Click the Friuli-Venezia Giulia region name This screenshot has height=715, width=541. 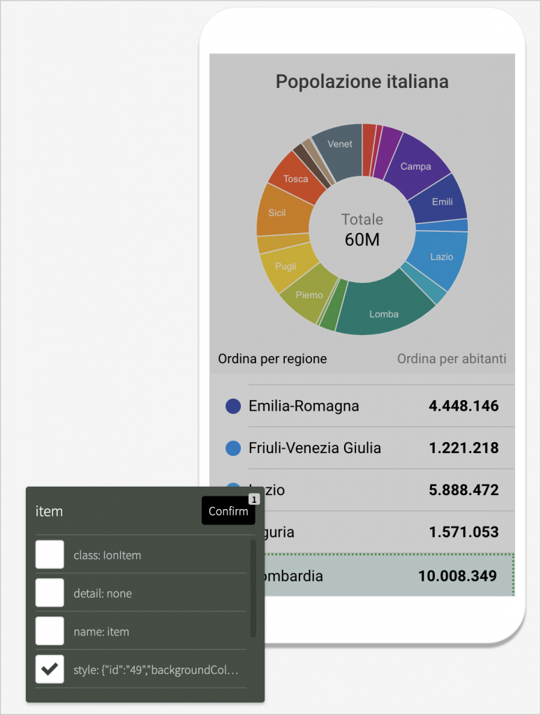(x=315, y=448)
